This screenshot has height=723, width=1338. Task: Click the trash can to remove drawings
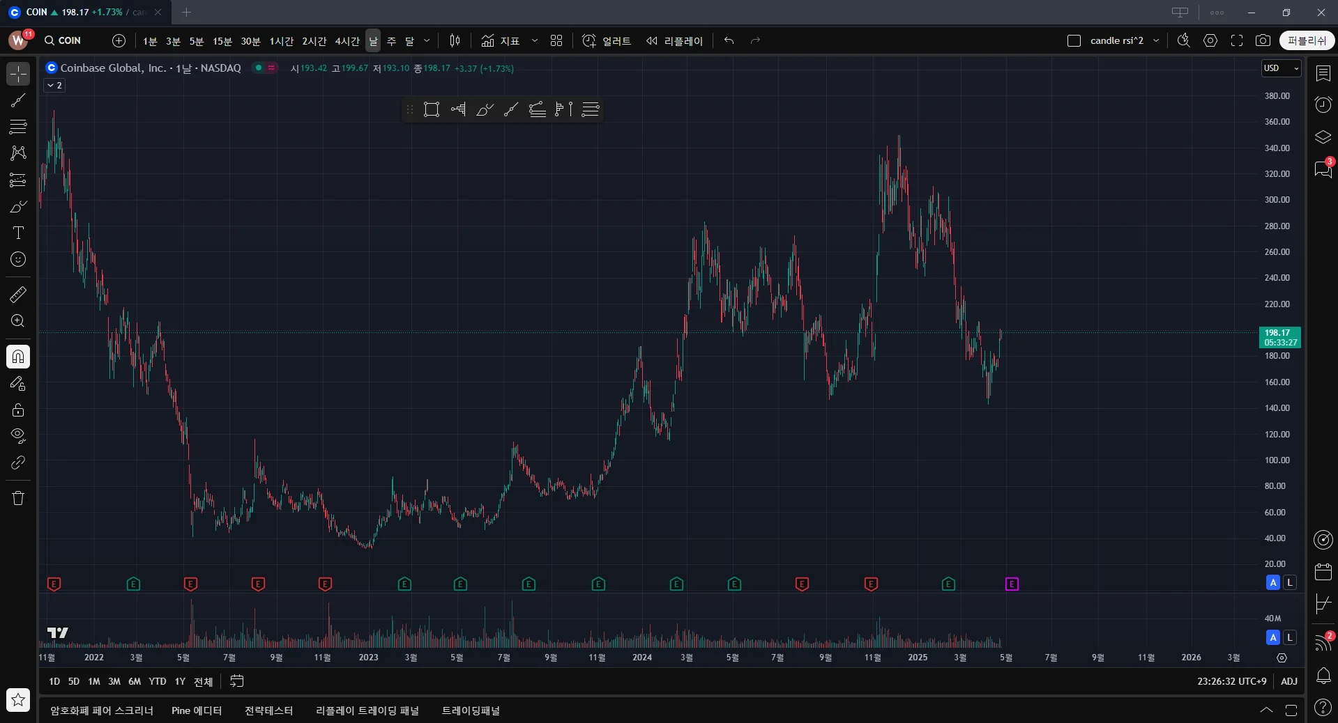18,498
